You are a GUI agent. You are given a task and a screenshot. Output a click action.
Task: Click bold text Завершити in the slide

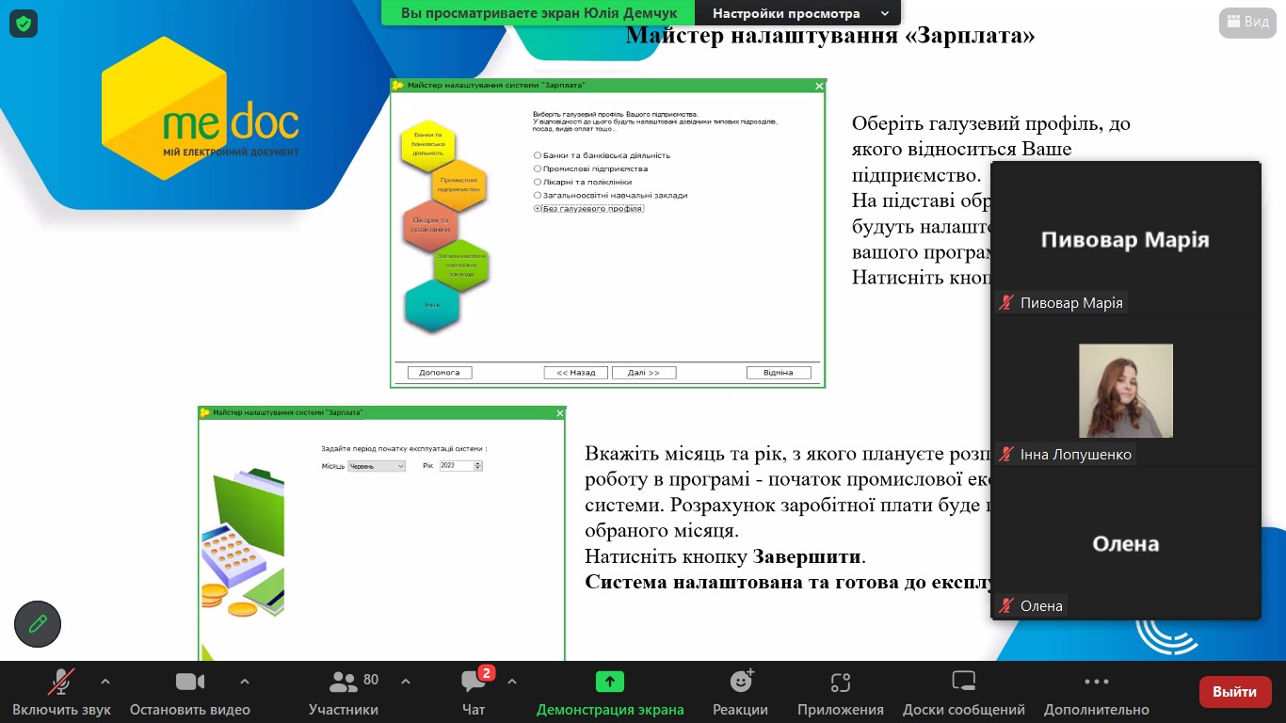coord(807,556)
